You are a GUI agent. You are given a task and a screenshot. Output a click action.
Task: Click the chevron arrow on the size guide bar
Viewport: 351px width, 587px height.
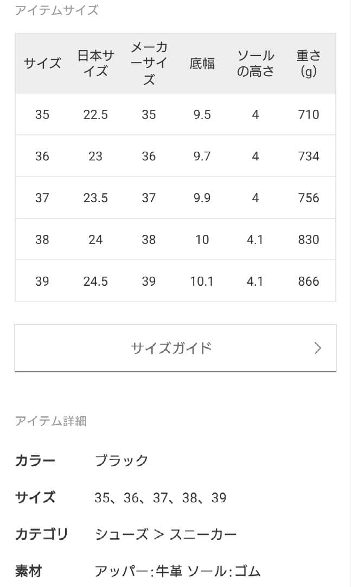click(317, 347)
